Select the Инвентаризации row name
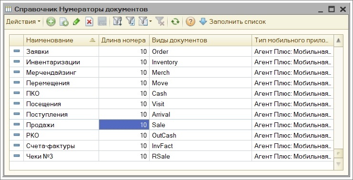Image resolution: width=353 pixels, height=180 pixels. tap(53, 62)
